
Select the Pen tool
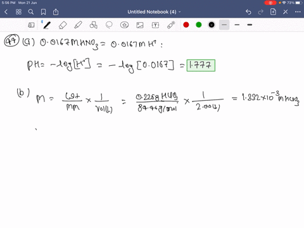click(46, 25)
